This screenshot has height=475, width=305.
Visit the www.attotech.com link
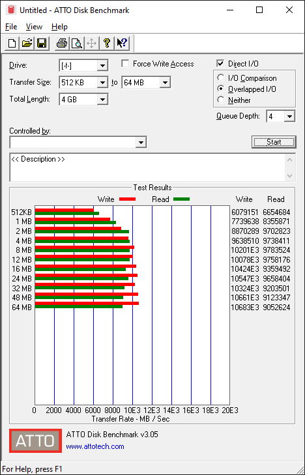[95, 446]
